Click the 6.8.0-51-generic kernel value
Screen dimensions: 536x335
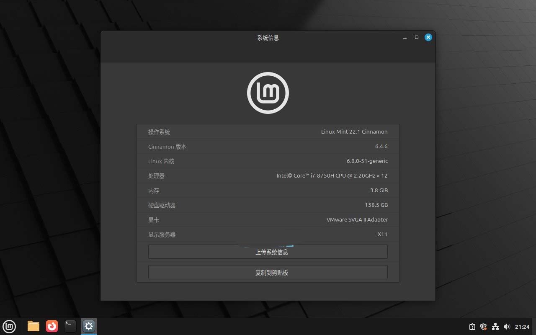pos(367,161)
